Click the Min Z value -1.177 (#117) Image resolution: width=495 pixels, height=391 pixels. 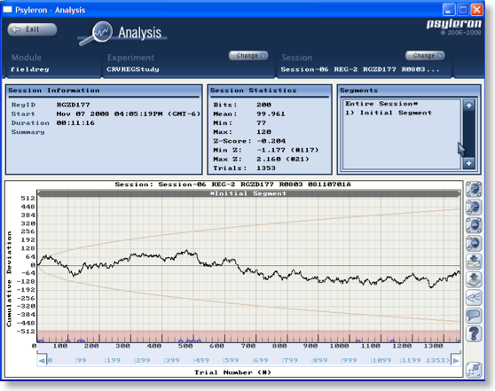pyautogui.click(x=287, y=150)
